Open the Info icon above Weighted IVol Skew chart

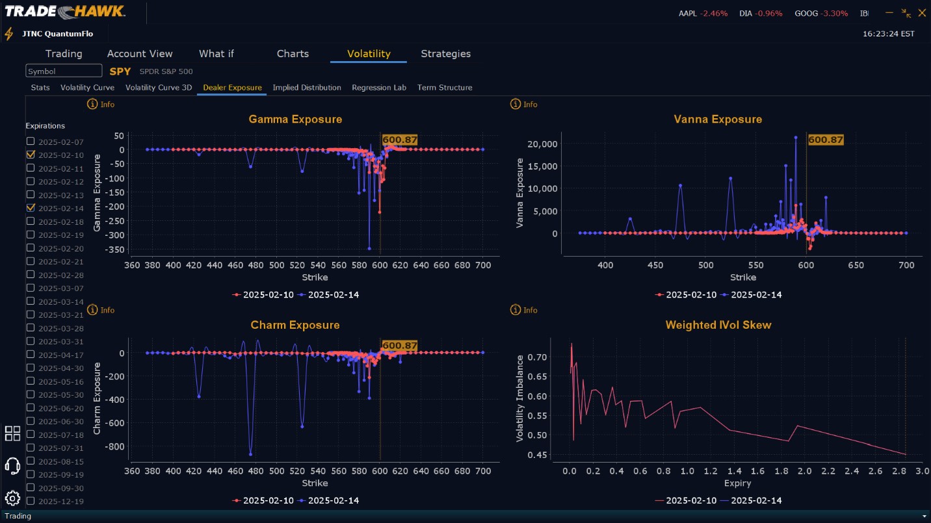(x=516, y=310)
